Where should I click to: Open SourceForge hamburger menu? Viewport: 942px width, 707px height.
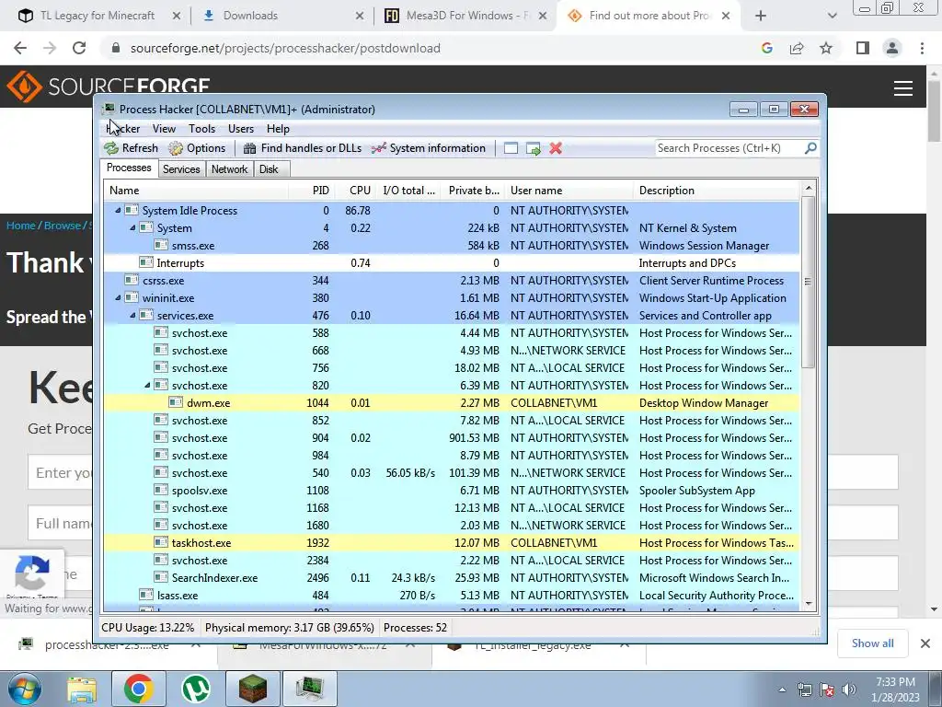[x=903, y=88]
